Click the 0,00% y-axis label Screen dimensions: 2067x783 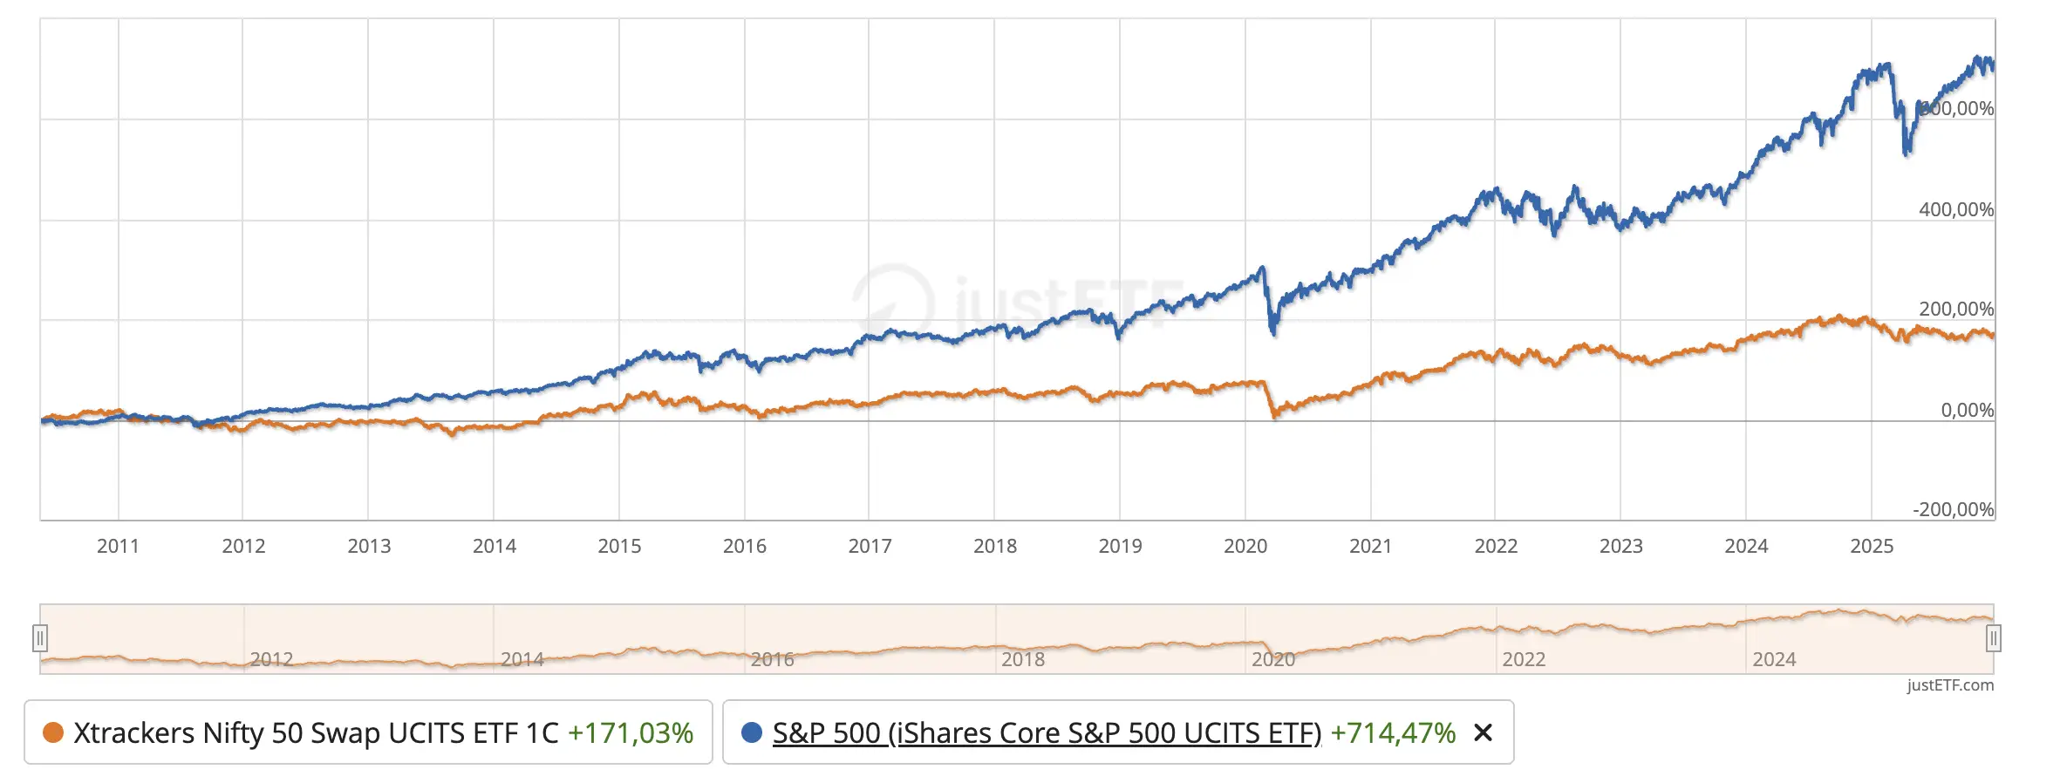pyautogui.click(x=1967, y=410)
